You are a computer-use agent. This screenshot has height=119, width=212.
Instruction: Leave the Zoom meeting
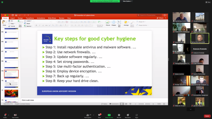(x=207, y=116)
